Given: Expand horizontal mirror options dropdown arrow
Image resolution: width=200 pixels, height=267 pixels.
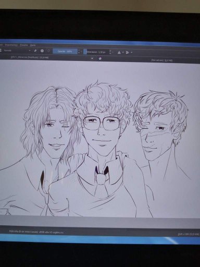Looking at the screenshot, I should pos(123,52).
